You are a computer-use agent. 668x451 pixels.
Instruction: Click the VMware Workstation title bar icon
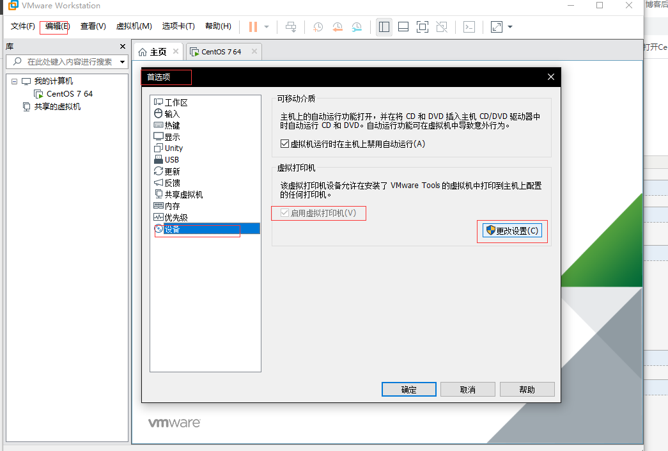point(13,4)
